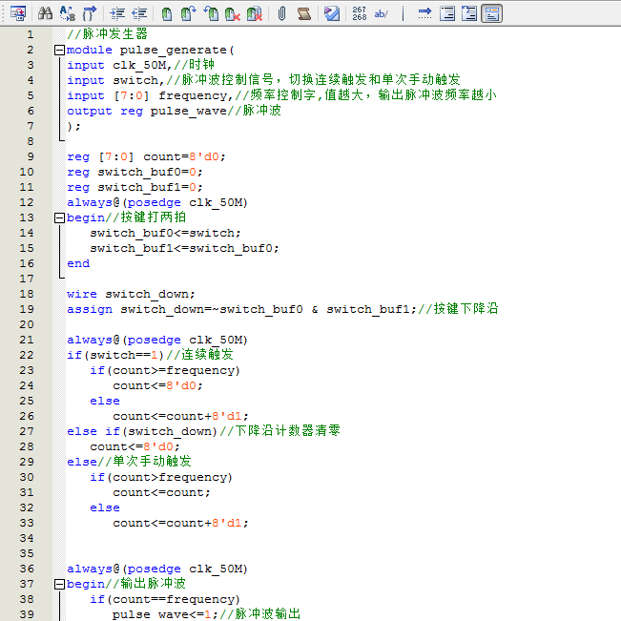Collapse the module pulse_generate fold marker
The image size is (621, 621).
pyautogui.click(x=59, y=50)
